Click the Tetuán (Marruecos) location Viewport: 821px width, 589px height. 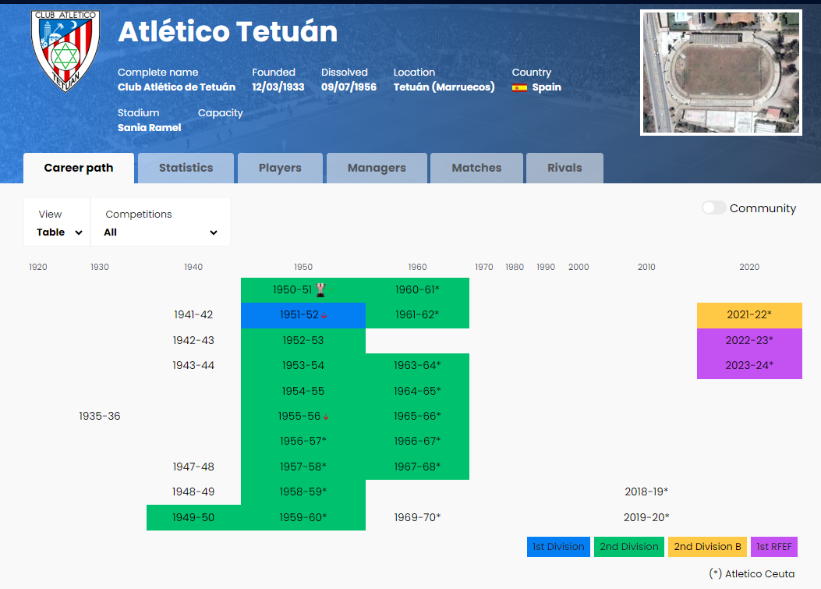(444, 87)
